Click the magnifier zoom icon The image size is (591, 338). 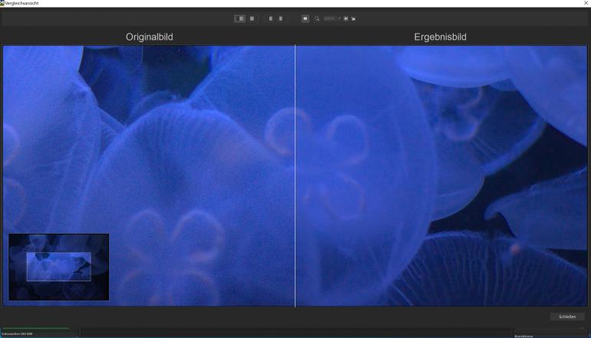pos(317,19)
